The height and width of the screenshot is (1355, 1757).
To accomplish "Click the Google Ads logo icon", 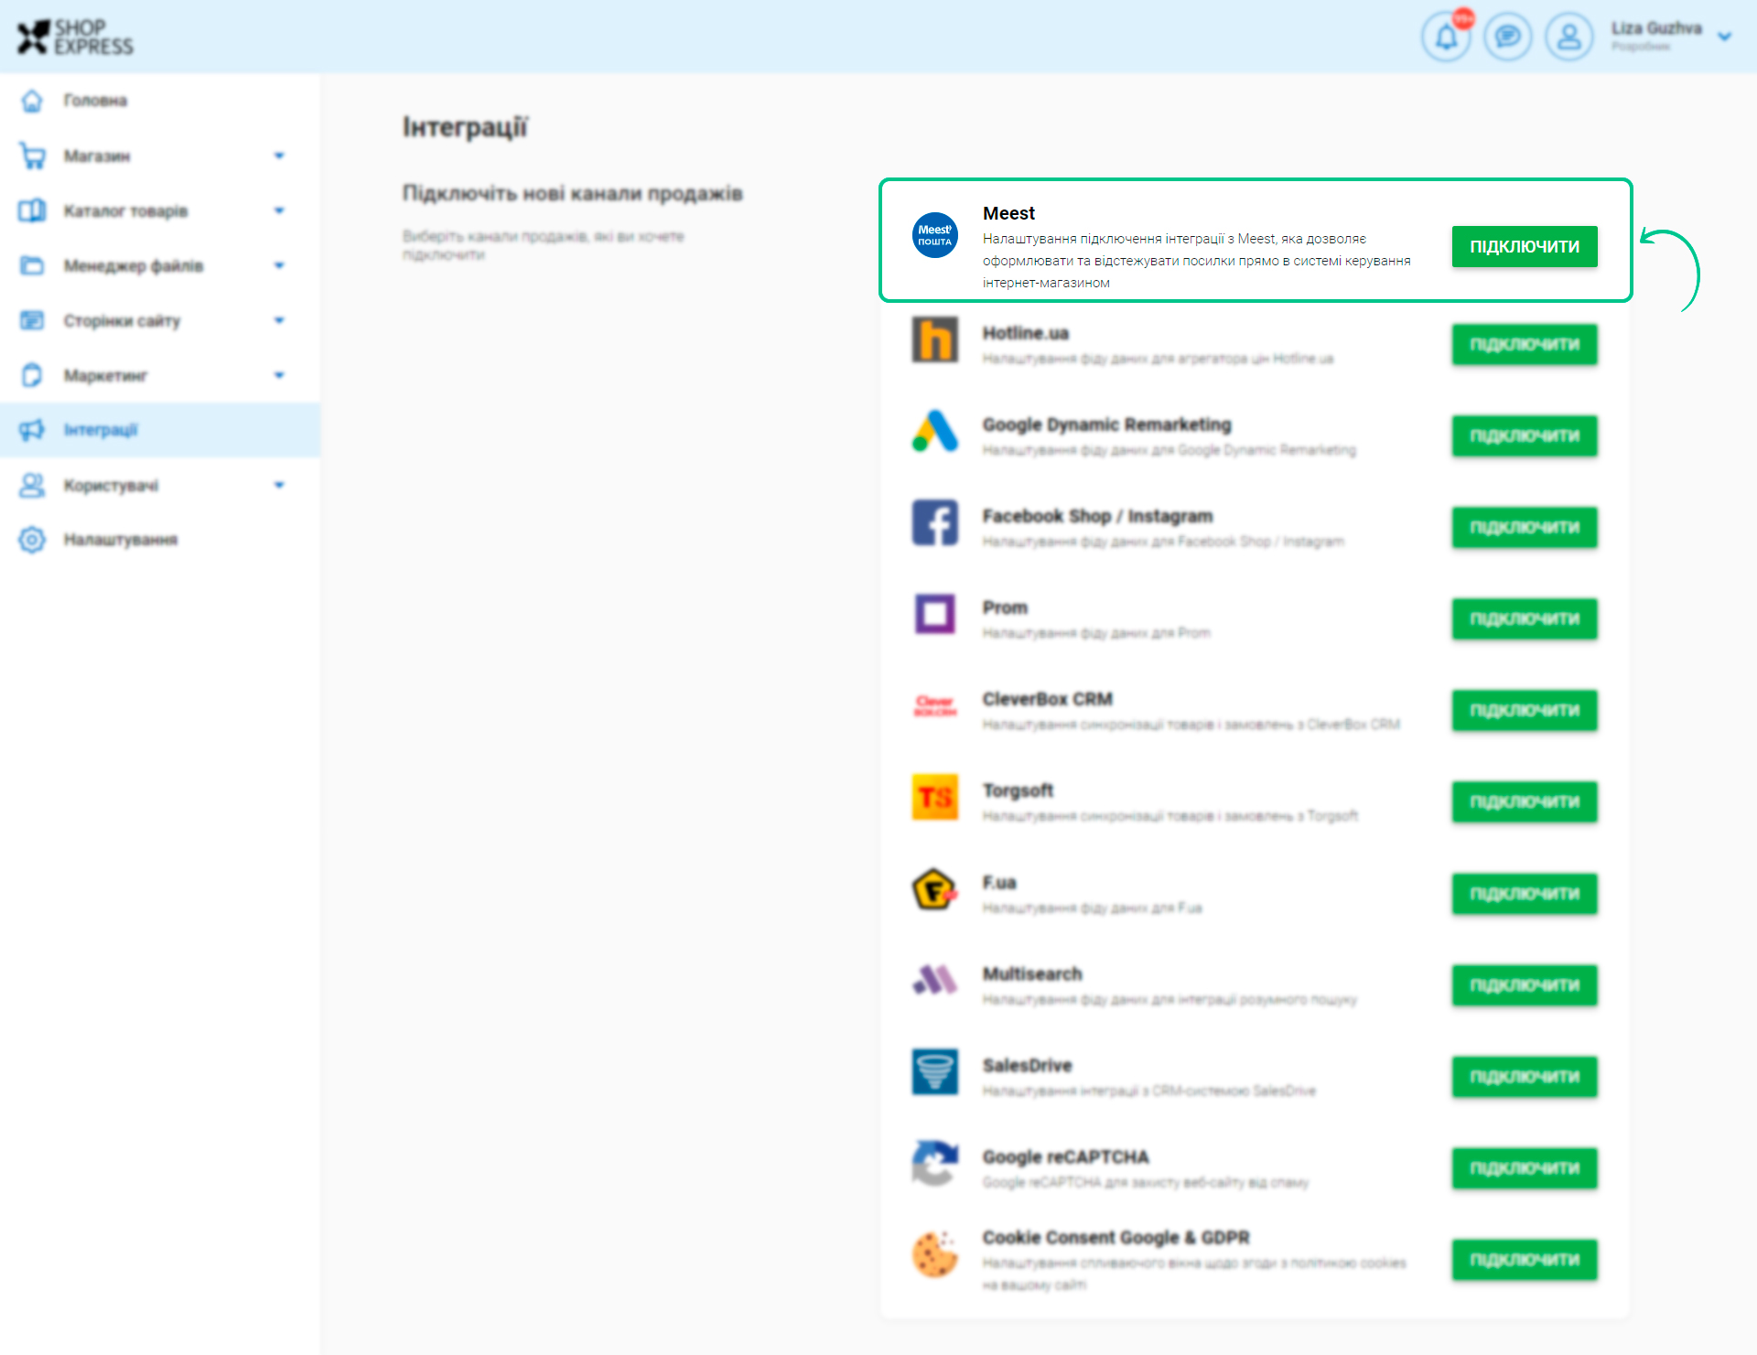I will 934,431.
